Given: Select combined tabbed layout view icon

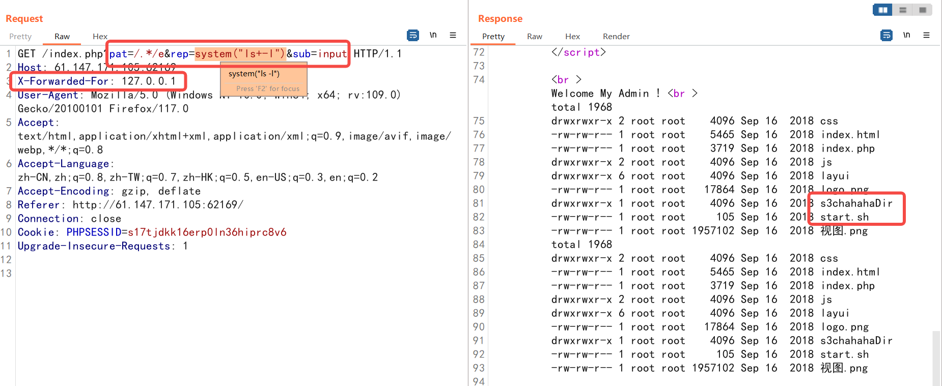Looking at the screenshot, I should click(x=922, y=10).
